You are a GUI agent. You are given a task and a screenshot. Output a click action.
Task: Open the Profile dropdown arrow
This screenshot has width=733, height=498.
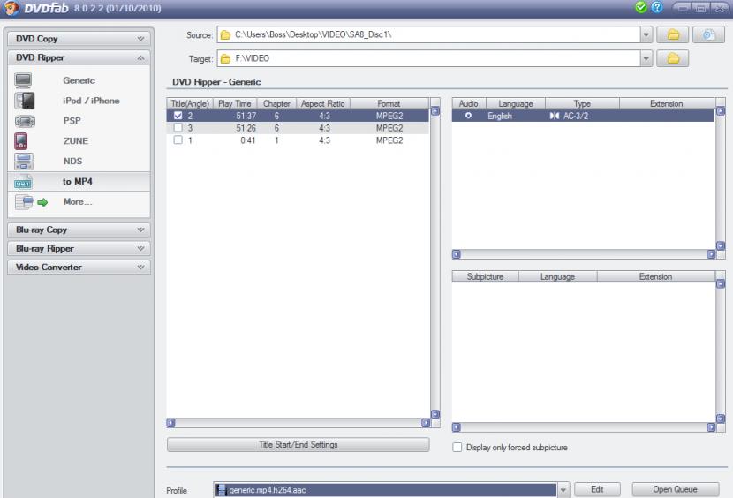coord(563,490)
